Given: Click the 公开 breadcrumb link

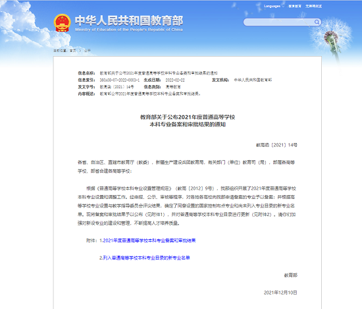Looking at the screenshot, I should point(88,51).
